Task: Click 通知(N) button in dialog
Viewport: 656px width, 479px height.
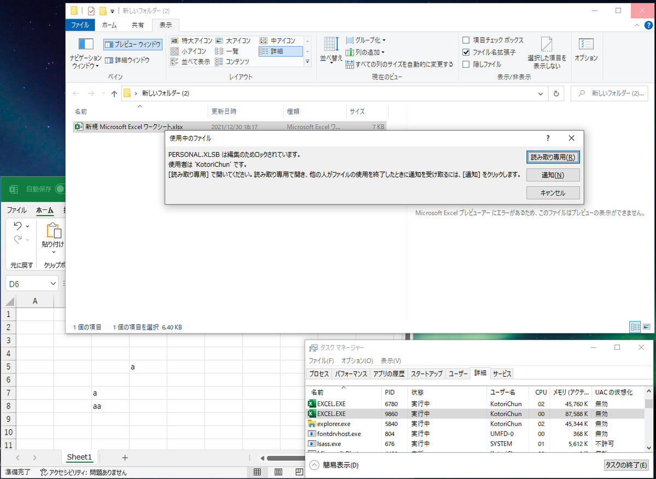Action: click(x=553, y=175)
